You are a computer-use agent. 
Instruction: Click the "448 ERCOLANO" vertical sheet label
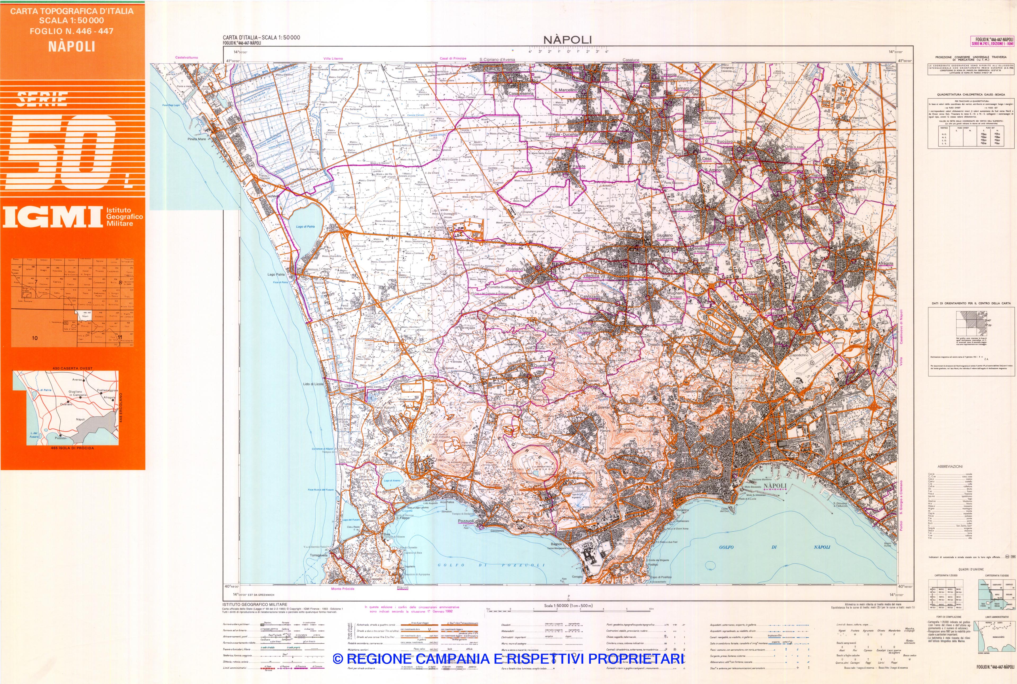coord(121,407)
